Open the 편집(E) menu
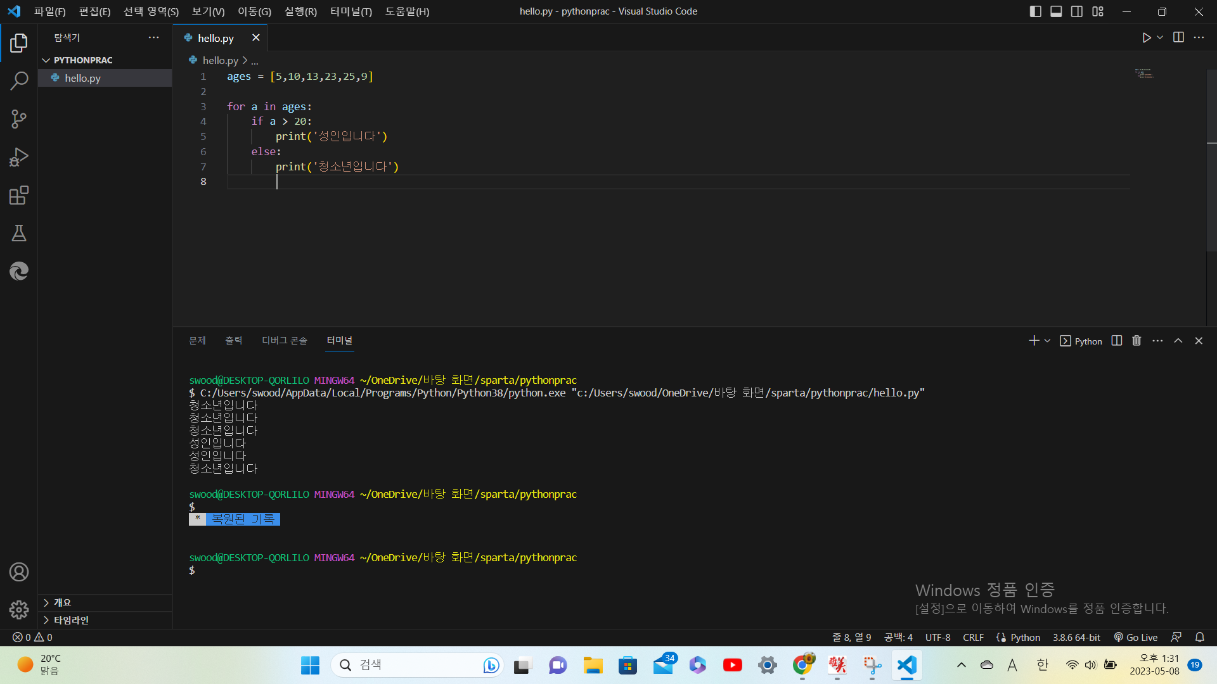 click(x=94, y=11)
